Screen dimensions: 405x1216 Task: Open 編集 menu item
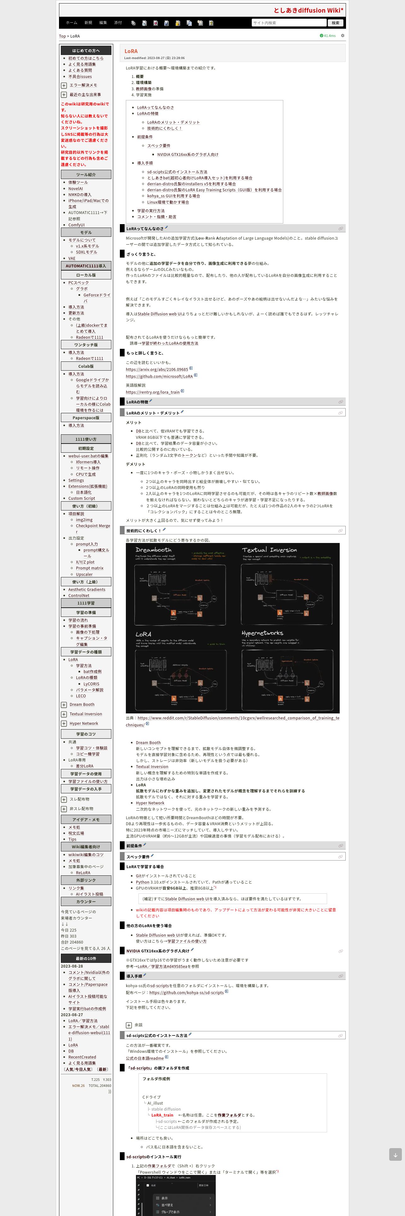point(103,23)
